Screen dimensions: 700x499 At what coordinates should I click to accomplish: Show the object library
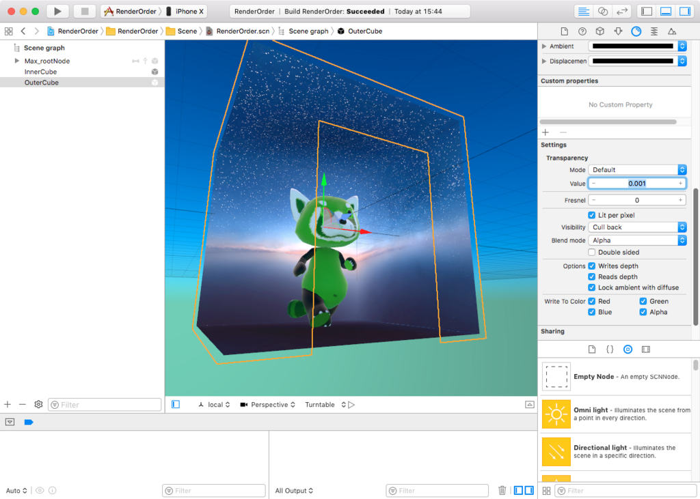pyautogui.click(x=628, y=350)
